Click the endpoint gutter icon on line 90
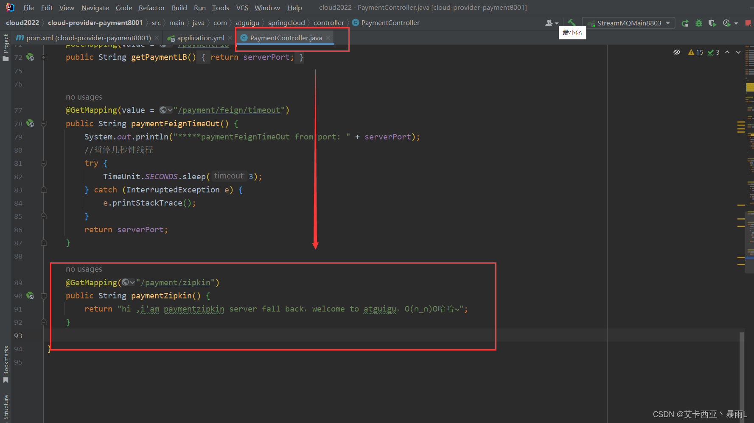This screenshot has width=754, height=423. pos(30,295)
